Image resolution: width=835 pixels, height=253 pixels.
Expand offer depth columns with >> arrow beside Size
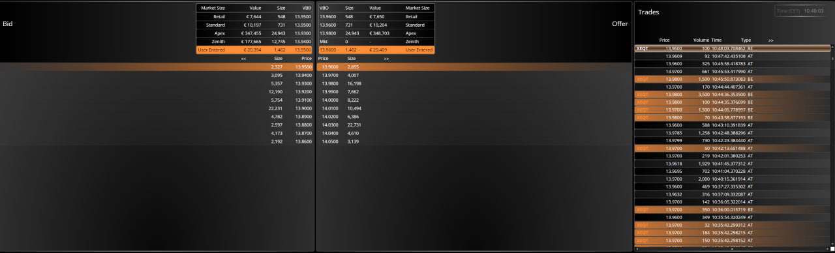point(386,59)
